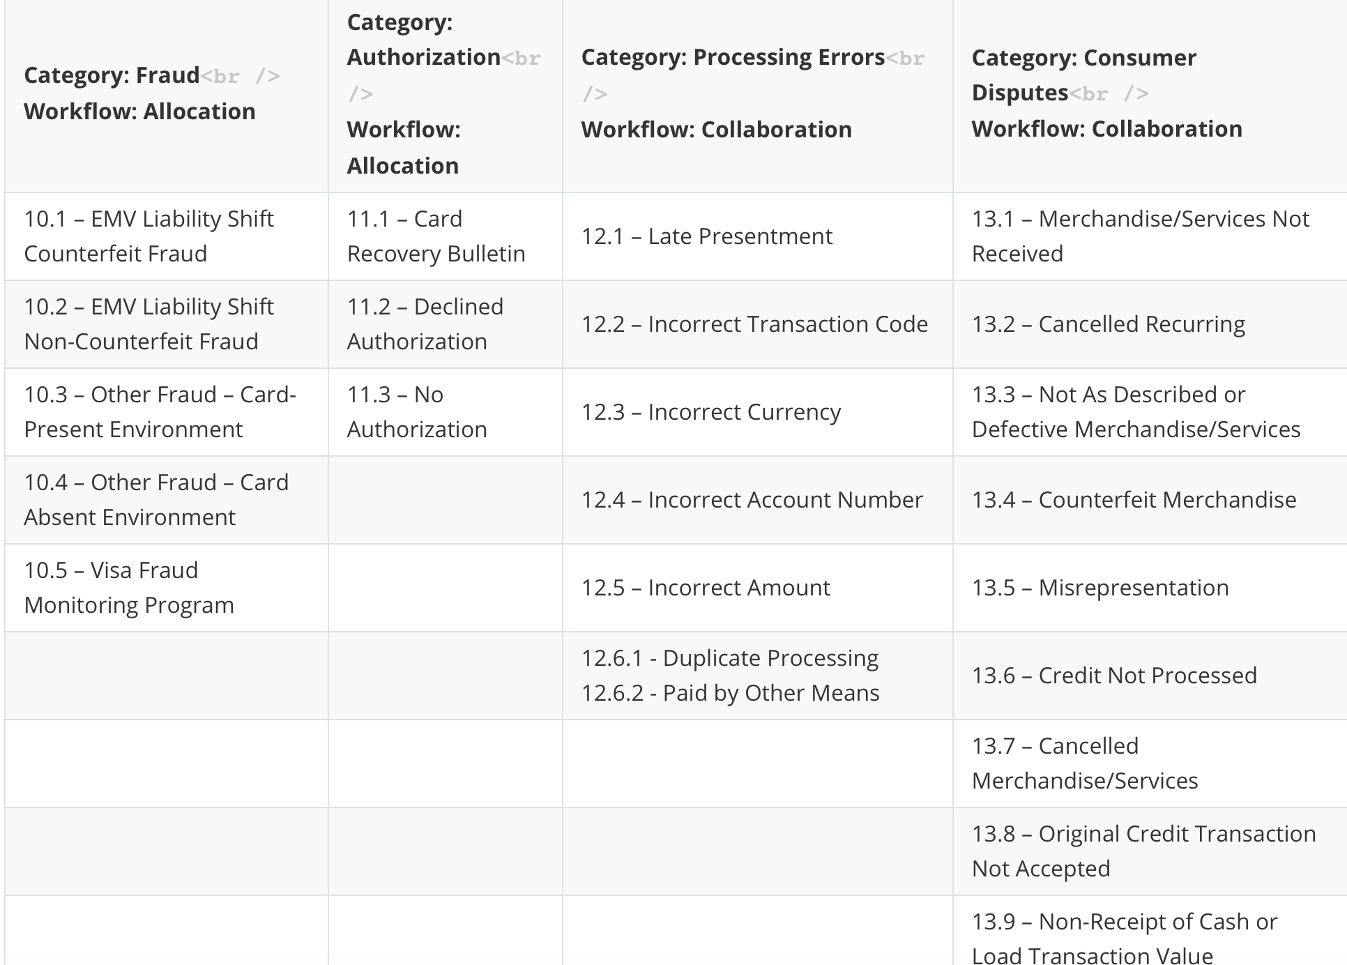Click the Category: Fraud column header
Image resolution: width=1347 pixels, height=965 pixels.
pos(139,93)
